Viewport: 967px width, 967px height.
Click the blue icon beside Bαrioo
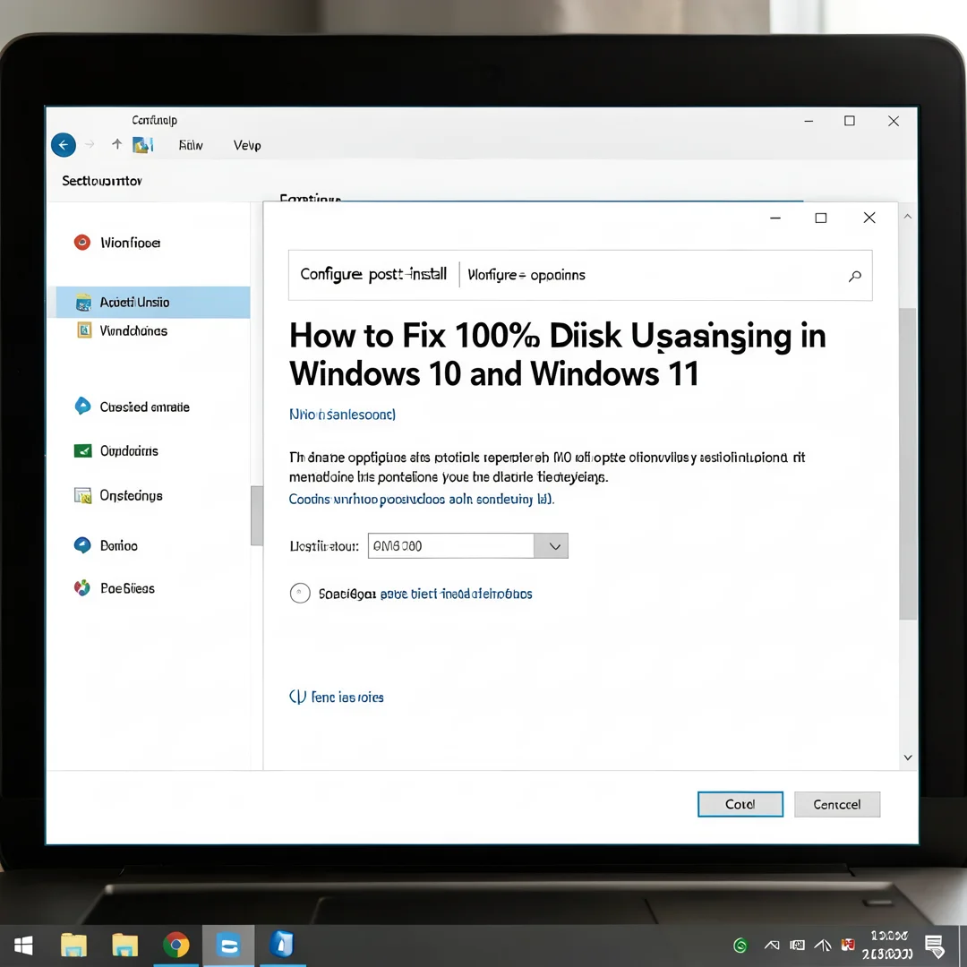coord(82,545)
